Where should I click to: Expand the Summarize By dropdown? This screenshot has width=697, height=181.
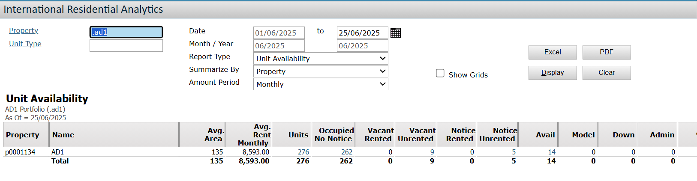pos(321,71)
